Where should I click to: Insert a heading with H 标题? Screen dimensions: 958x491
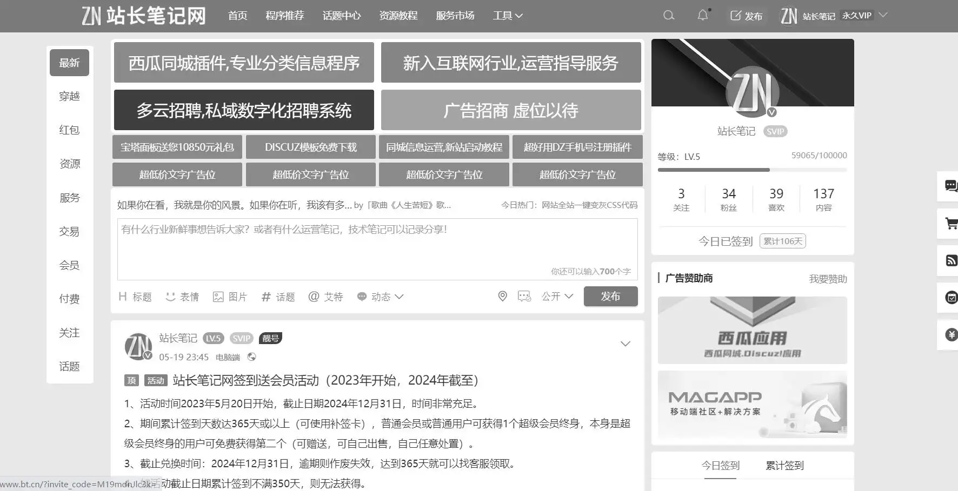coord(135,297)
